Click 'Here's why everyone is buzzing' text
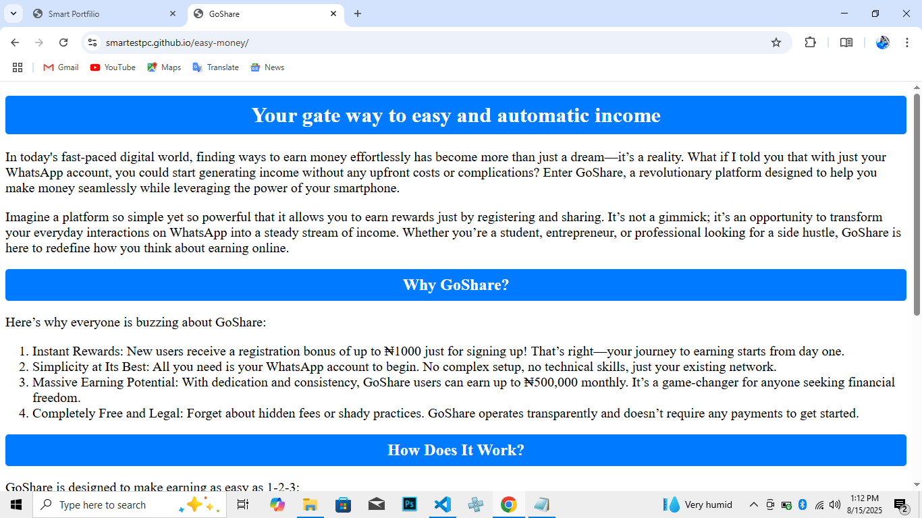922x518 pixels. [136, 322]
